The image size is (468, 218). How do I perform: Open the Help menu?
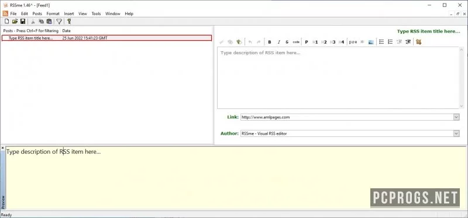(129, 13)
